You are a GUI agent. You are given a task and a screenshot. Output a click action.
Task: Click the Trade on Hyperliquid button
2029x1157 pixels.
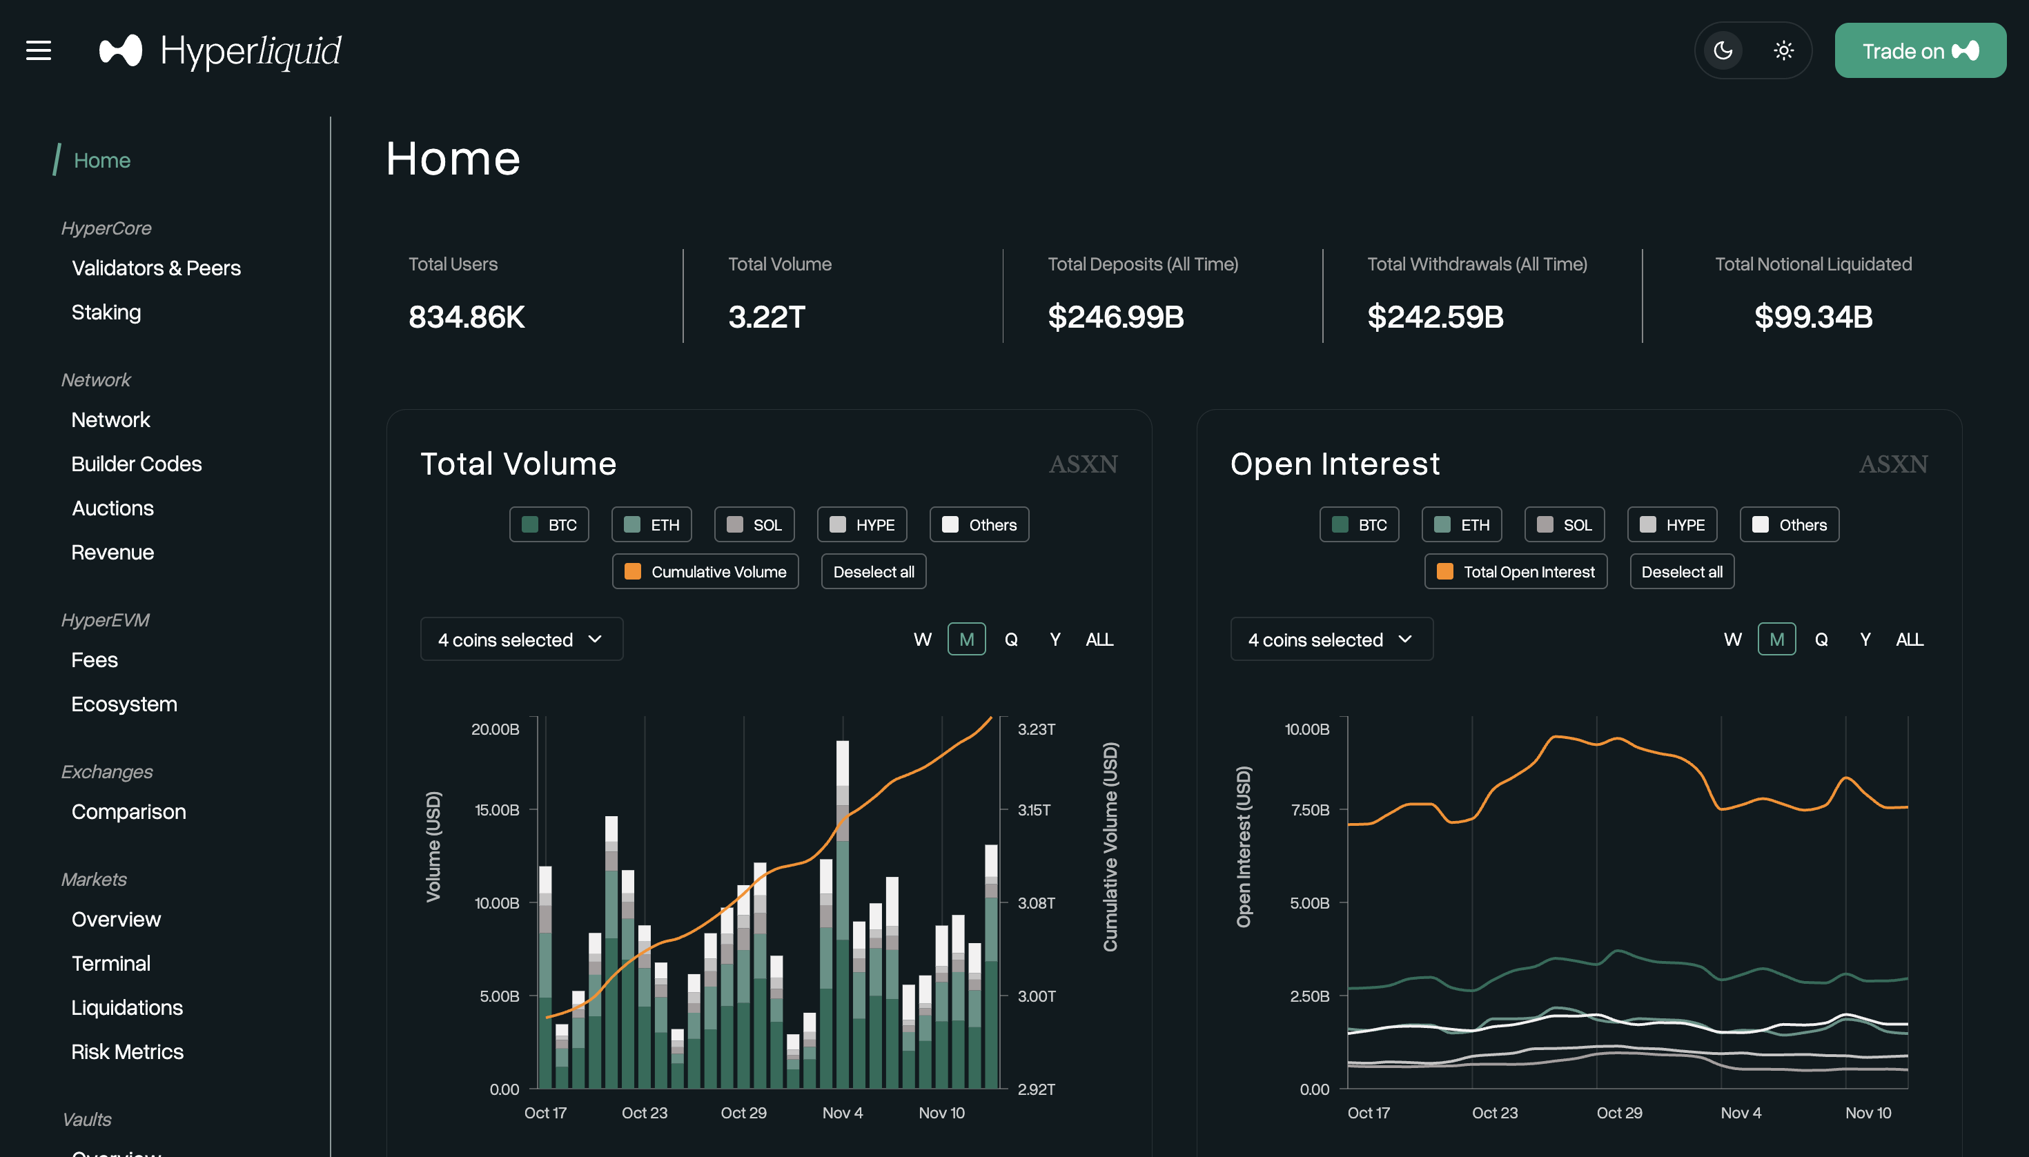pyautogui.click(x=1919, y=51)
